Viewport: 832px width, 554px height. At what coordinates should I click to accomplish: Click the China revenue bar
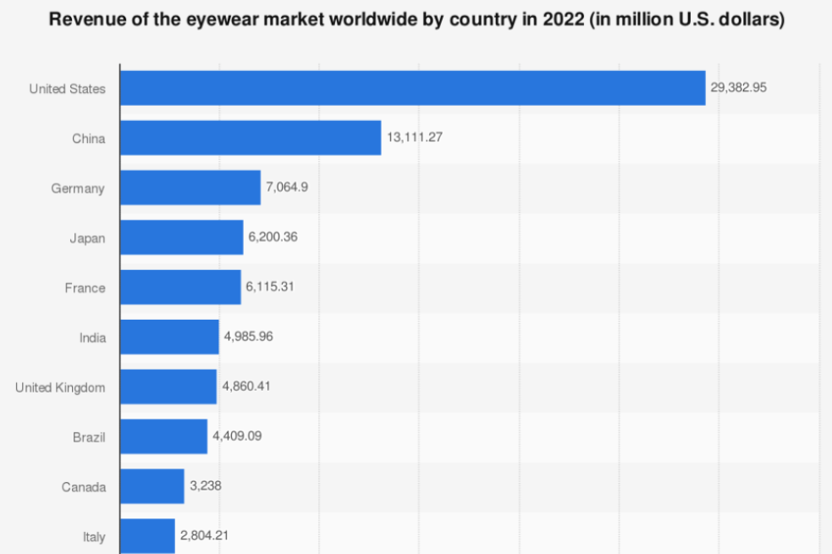[x=251, y=138]
